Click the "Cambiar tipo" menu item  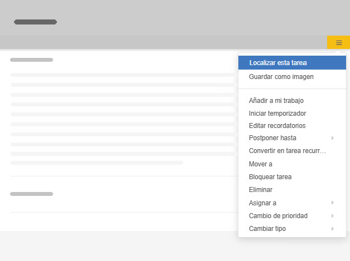[267, 229]
